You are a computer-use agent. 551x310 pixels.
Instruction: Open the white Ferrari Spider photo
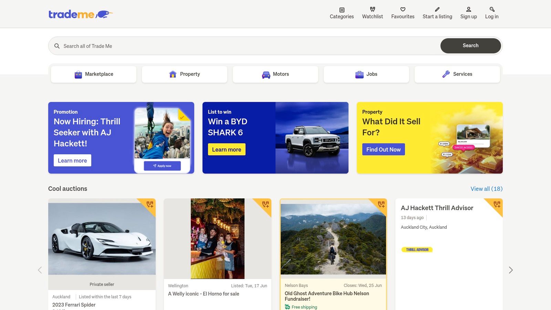point(102,239)
